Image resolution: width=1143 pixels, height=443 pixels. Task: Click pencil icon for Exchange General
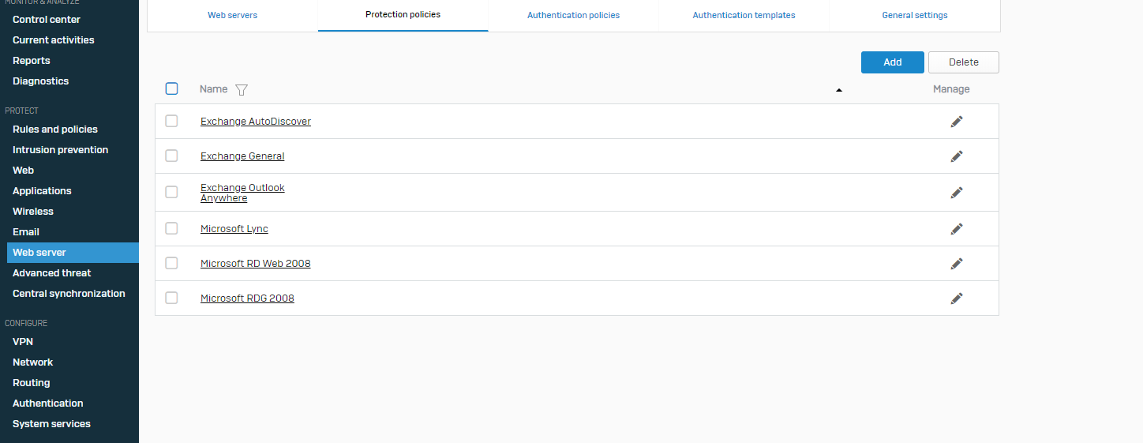pos(957,156)
